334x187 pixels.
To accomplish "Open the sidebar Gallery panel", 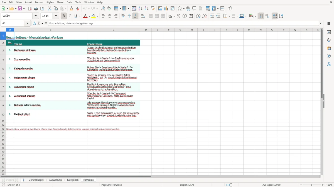I will 329,48.
